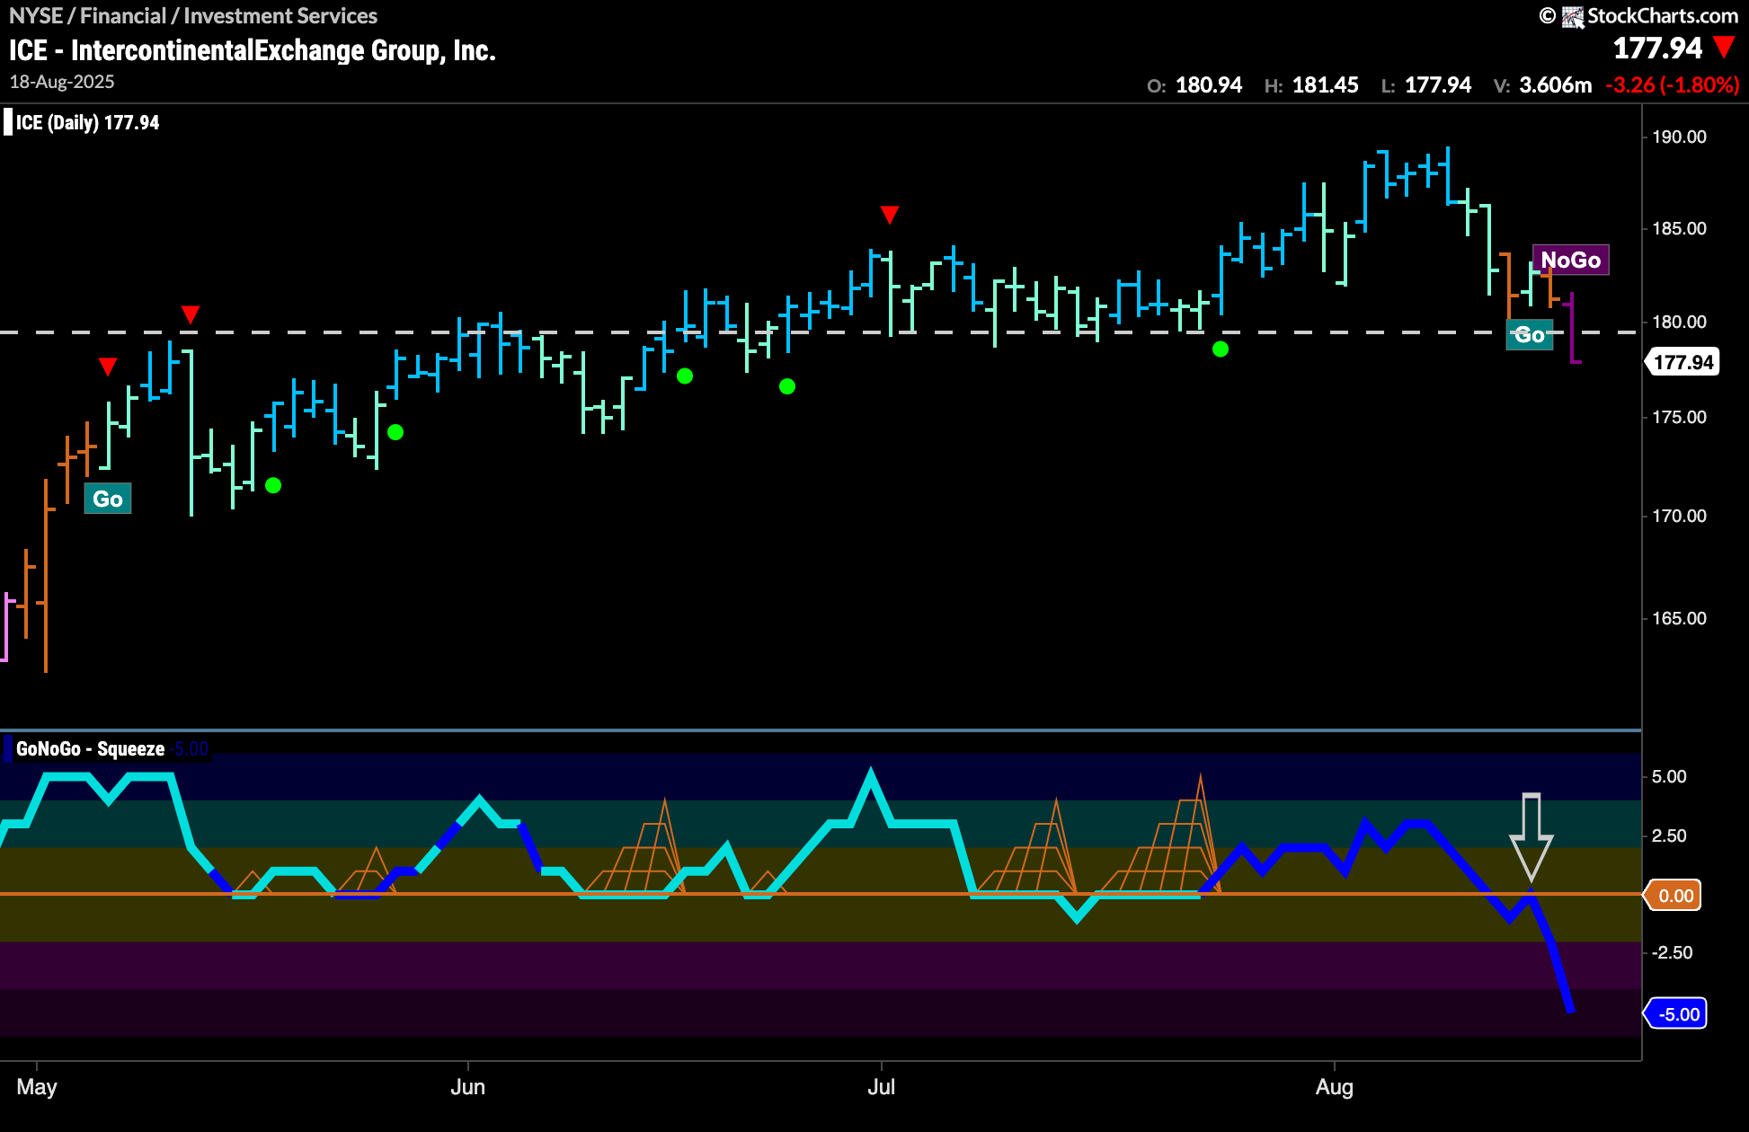The height and width of the screenshot is (1132, 1749).
Task: Click the volume value 3.606m
Action: pos(1555,85)
